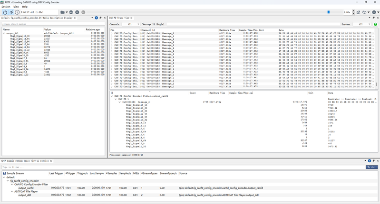Toggle the session initialize power button
The width and height of the screenshot is (380, 204).
(x=5, y=12)
